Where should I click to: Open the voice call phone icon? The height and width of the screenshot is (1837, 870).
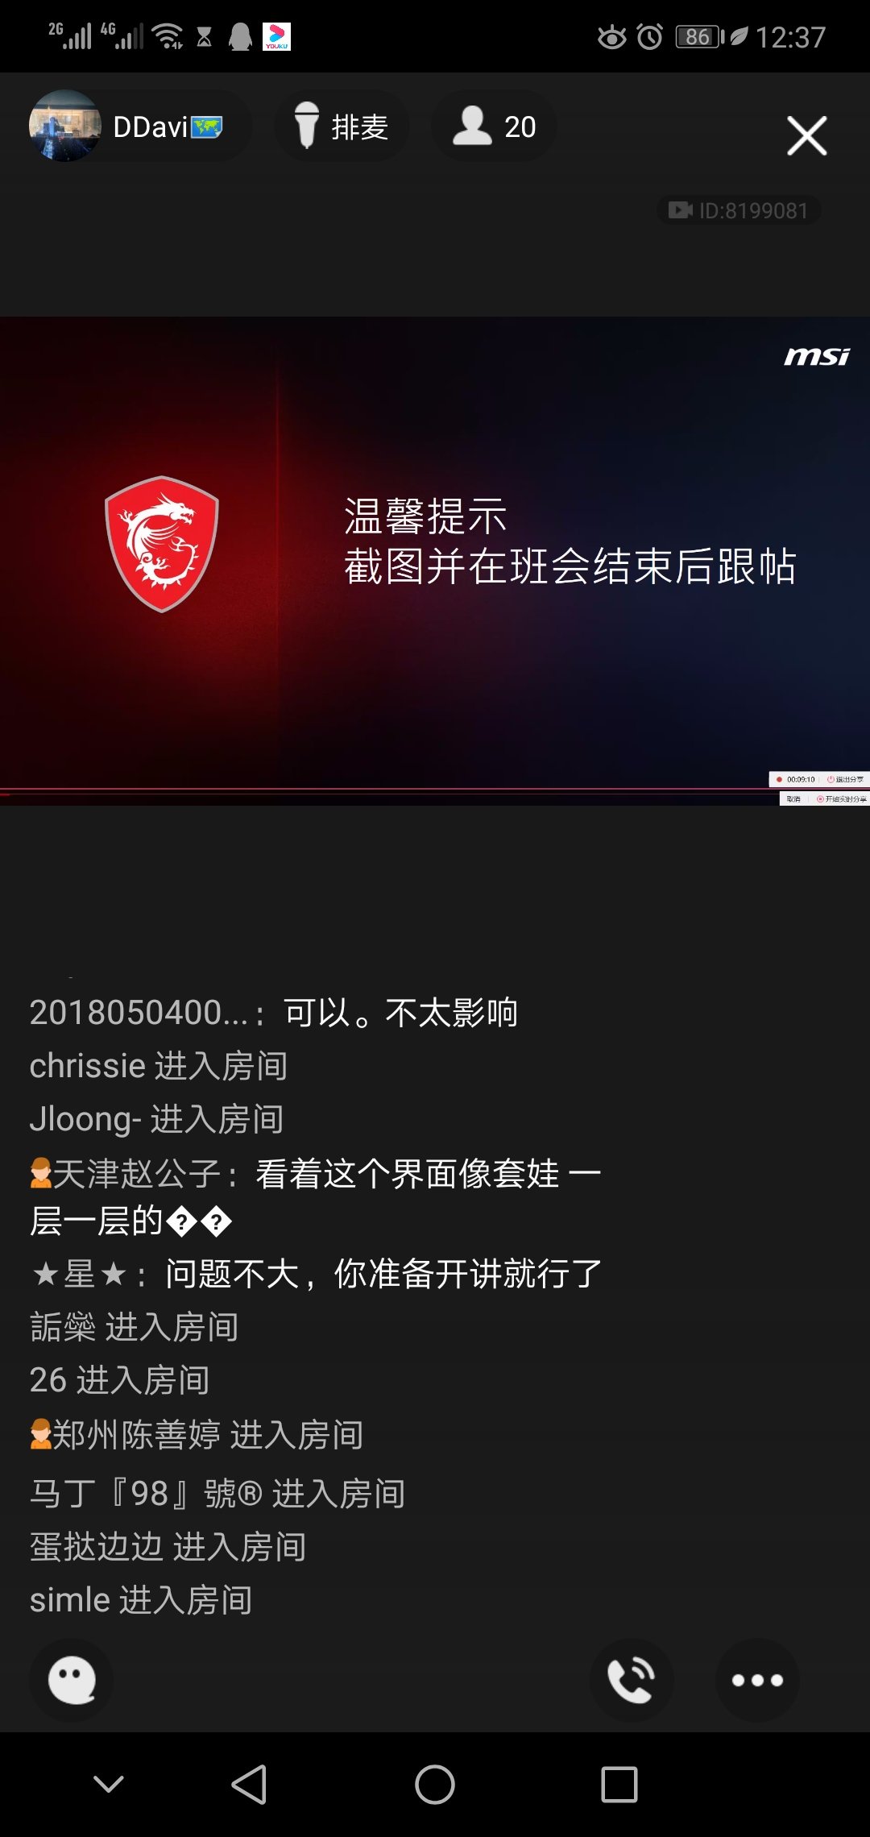point(632,1680)
